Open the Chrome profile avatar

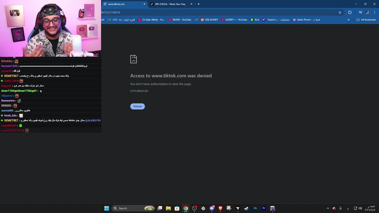(x=367, y=12)
